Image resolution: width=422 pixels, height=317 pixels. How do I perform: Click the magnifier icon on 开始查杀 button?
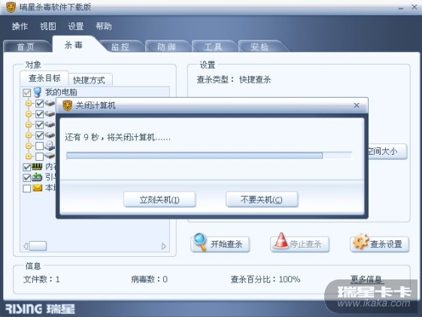click(200, 242)
